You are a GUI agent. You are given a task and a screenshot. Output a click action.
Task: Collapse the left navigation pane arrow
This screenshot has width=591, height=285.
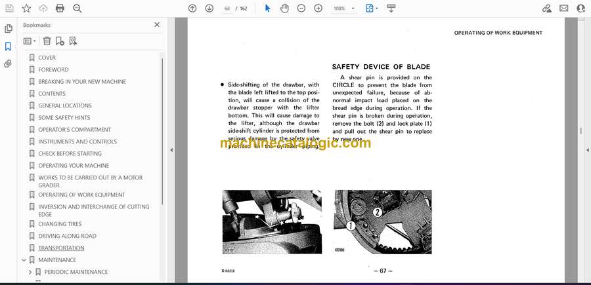[171, 150]
